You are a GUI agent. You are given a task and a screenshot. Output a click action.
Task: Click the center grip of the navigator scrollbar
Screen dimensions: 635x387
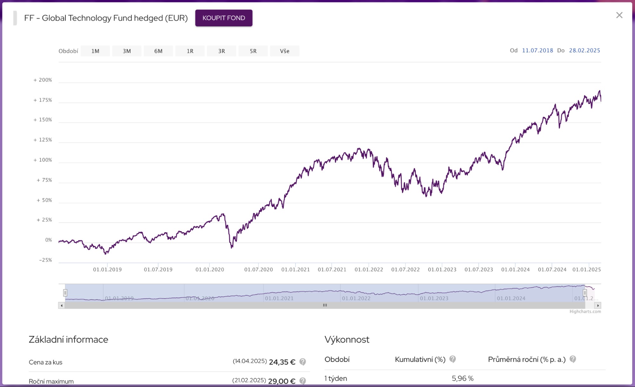coord(325,305)
